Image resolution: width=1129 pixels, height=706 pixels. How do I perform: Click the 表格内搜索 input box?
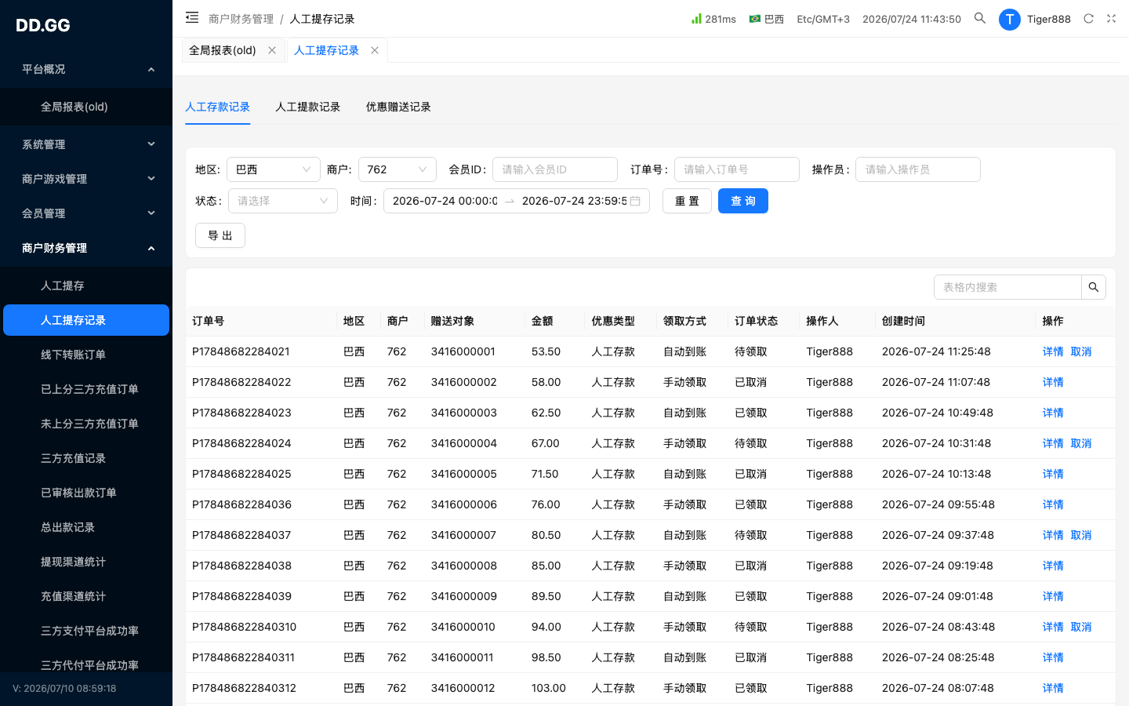click(1007, 287)
